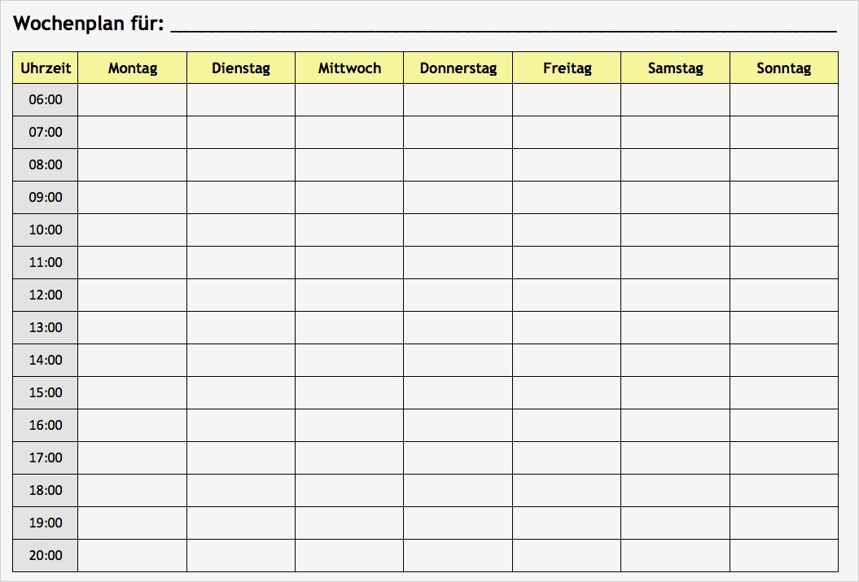Select the Montag column header
859x582 pixels.
point(133,68)
